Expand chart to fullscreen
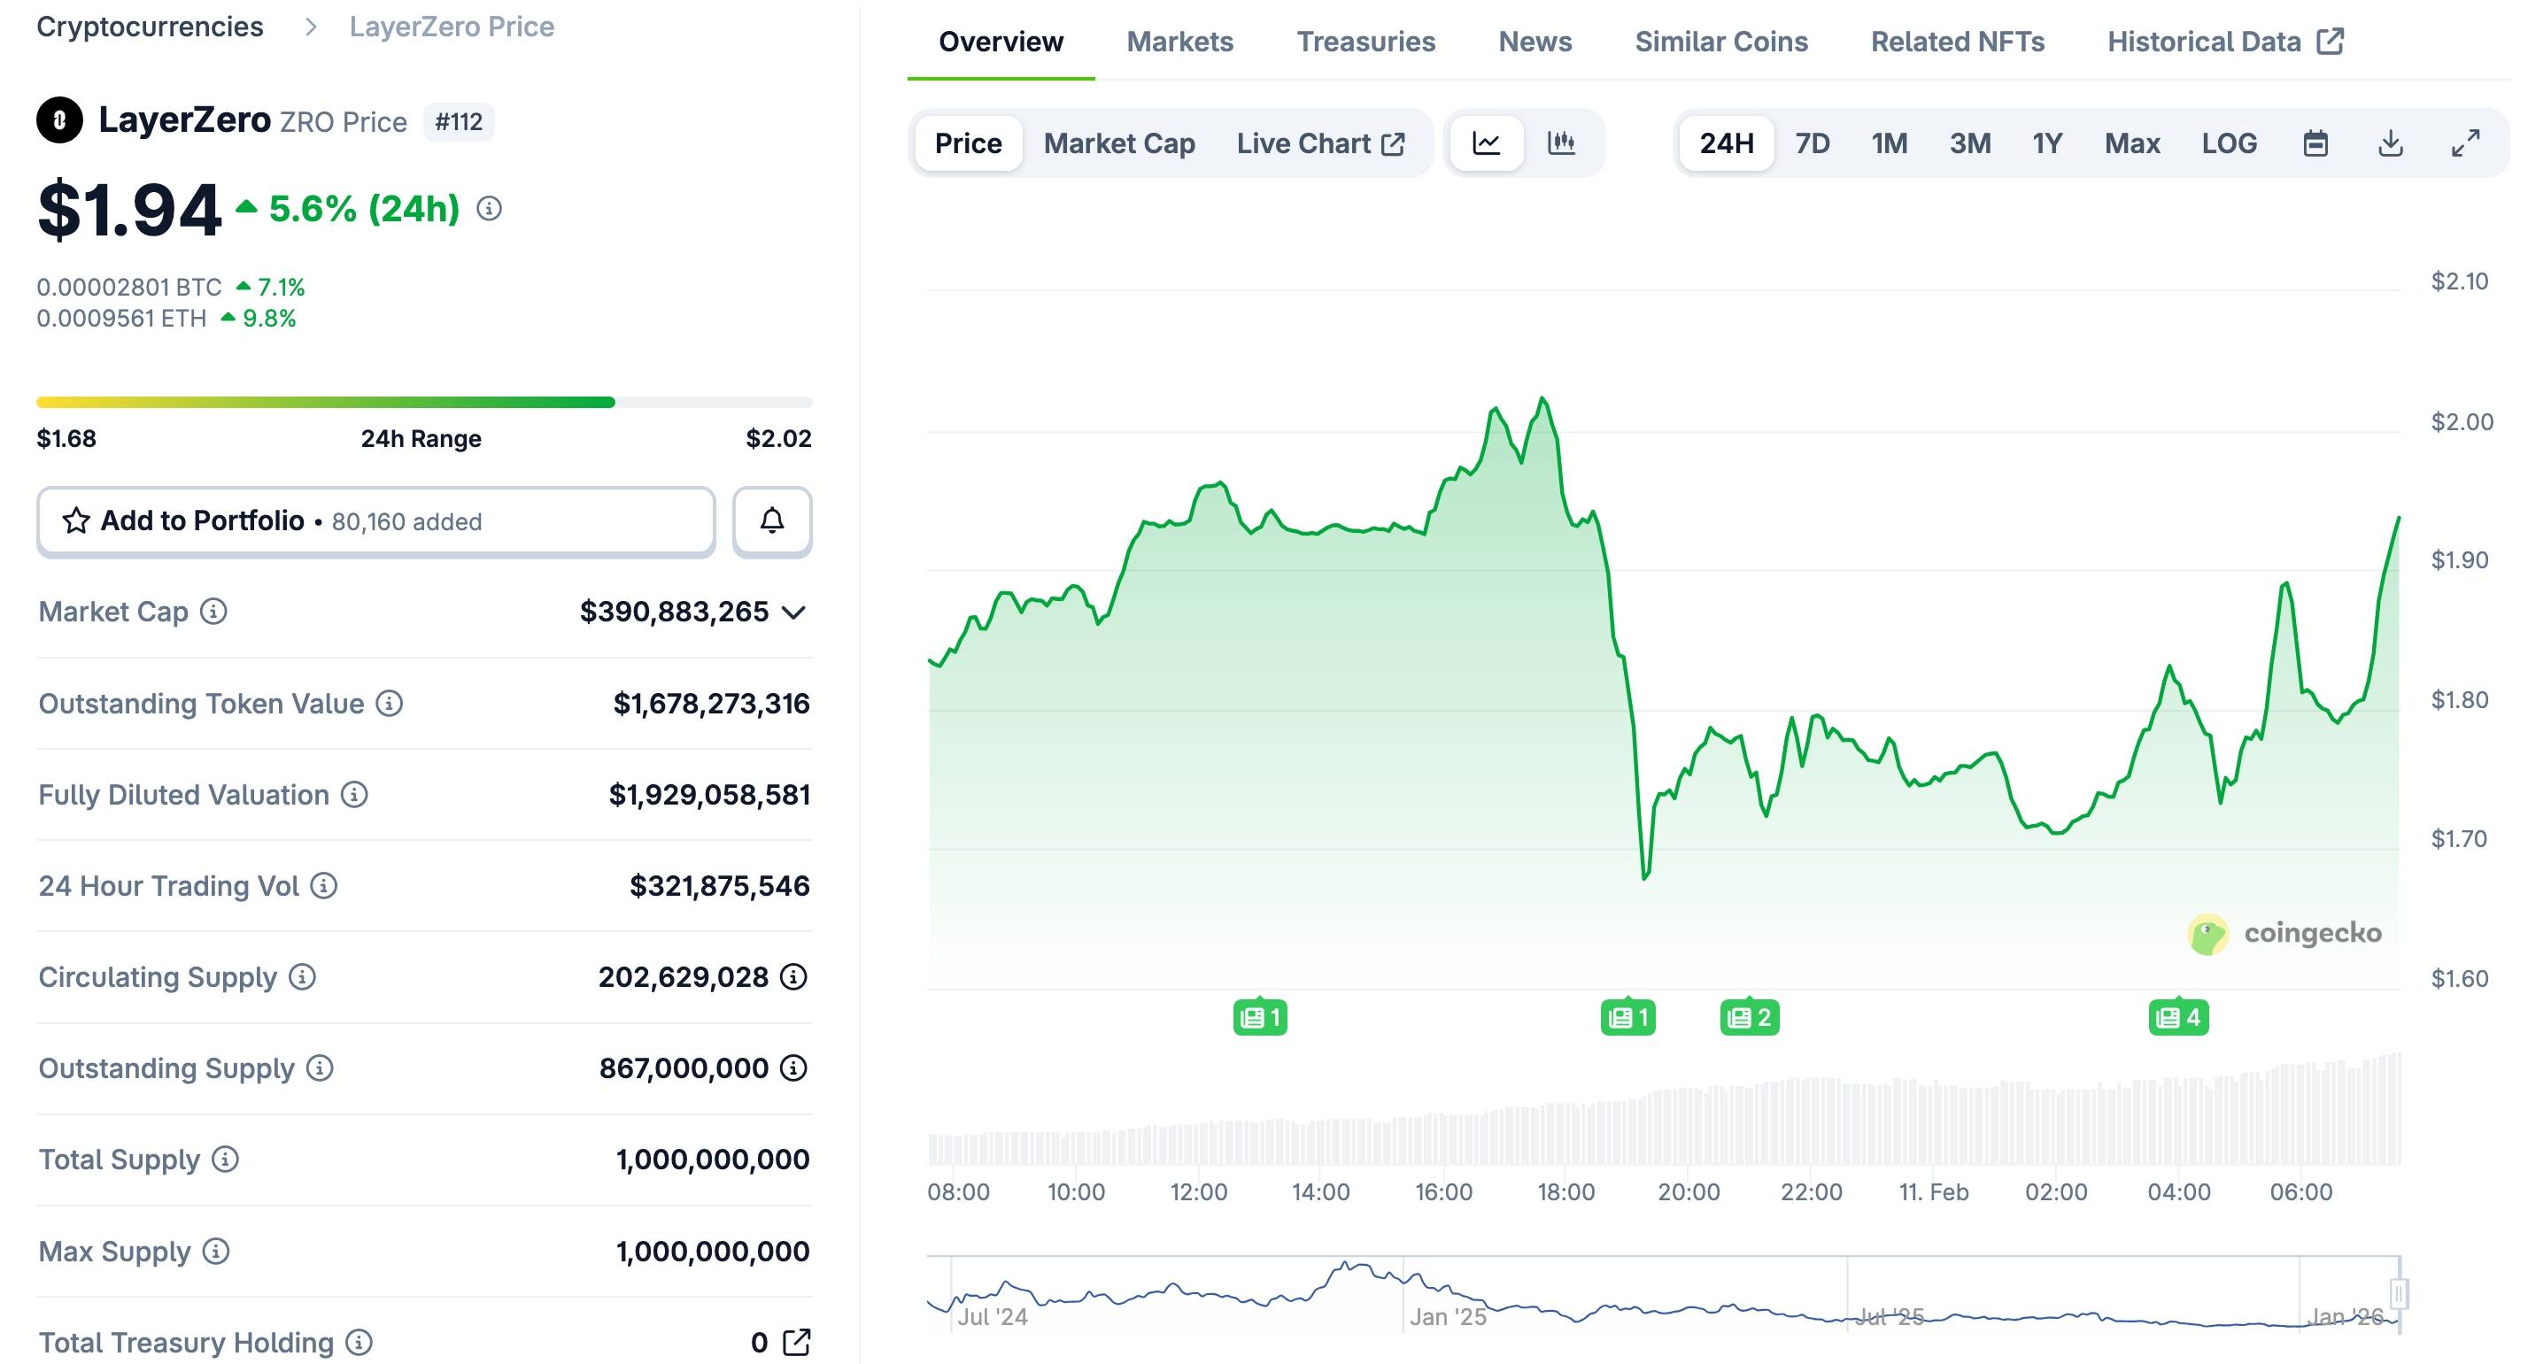The height and width of the screenshot is (1364, 2528). click(2465, 143)
